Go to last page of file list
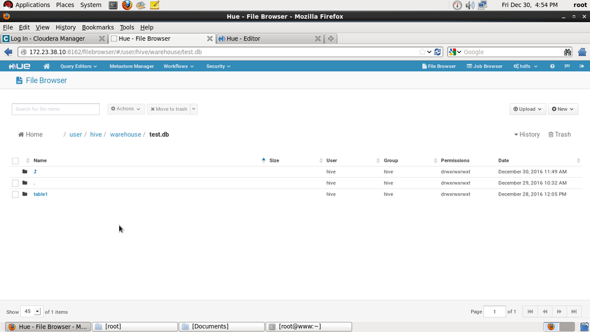 [574, 312]
